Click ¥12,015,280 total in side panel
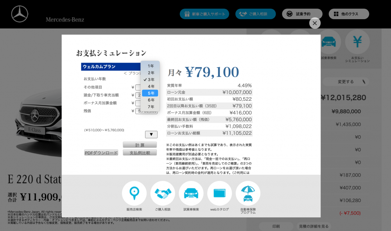Image resolution: width=391 pixels, height=231 pixels. [x=343, y=98]
